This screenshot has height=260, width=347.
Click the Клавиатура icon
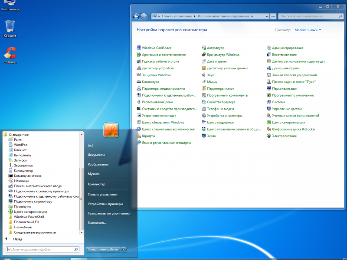(139, 82)
